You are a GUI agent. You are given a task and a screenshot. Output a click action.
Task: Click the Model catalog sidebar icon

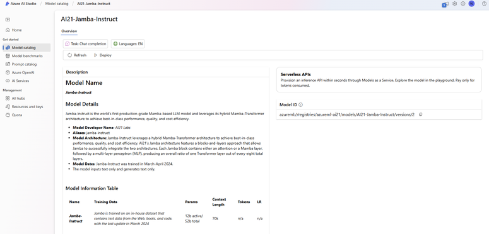(x=8, y=48)
